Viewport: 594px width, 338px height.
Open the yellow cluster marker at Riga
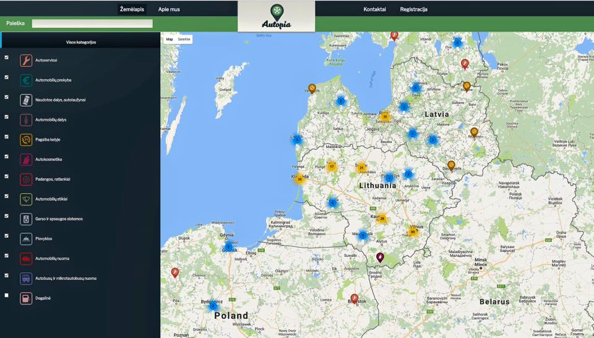384,116
